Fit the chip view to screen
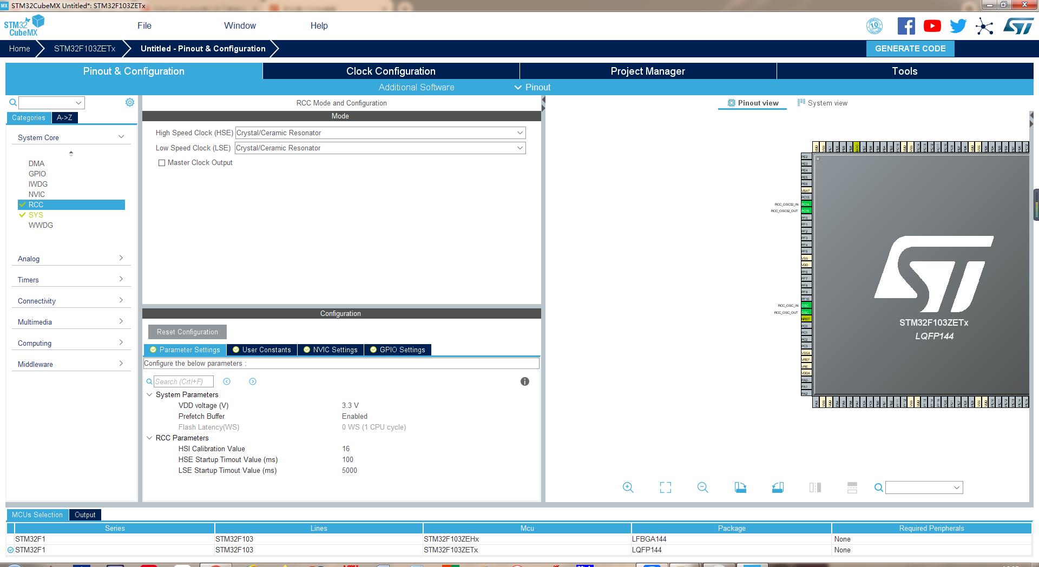Viewport: 1039px width, 567px height. click(x=666, y=487)
